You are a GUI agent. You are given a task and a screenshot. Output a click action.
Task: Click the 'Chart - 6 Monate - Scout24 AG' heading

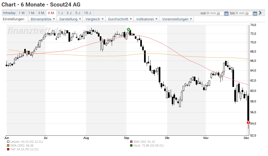[x=41, y=5]
